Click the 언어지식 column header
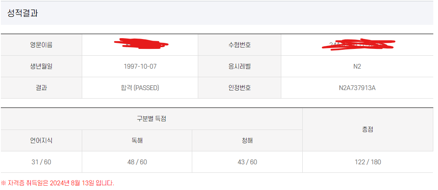 coord(41,140)
